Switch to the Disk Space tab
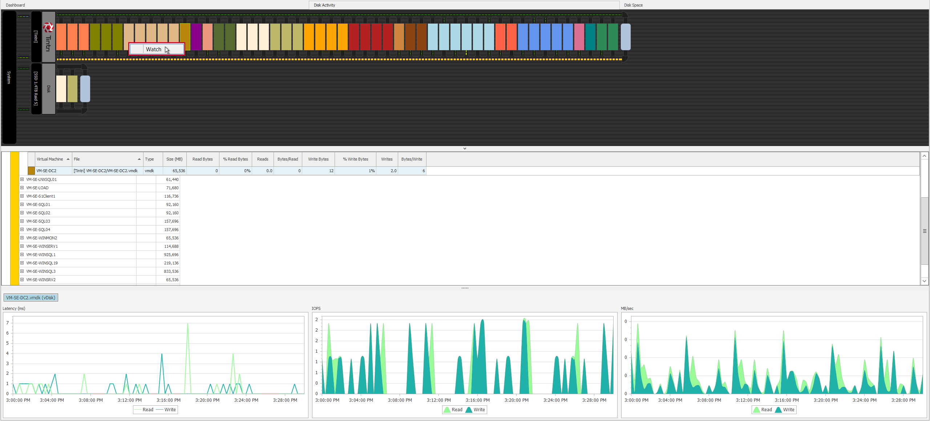Screen dimensions: 930x421 (x=633, y=5)
